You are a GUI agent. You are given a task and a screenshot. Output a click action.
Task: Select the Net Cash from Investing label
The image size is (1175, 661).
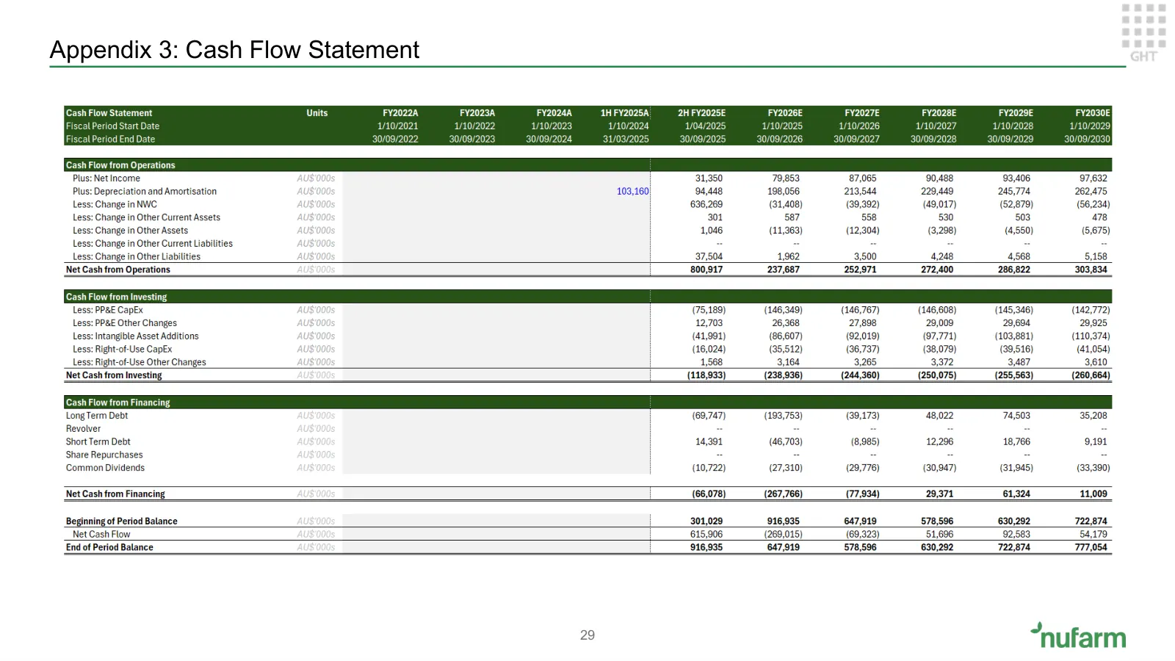coord(114,375)
